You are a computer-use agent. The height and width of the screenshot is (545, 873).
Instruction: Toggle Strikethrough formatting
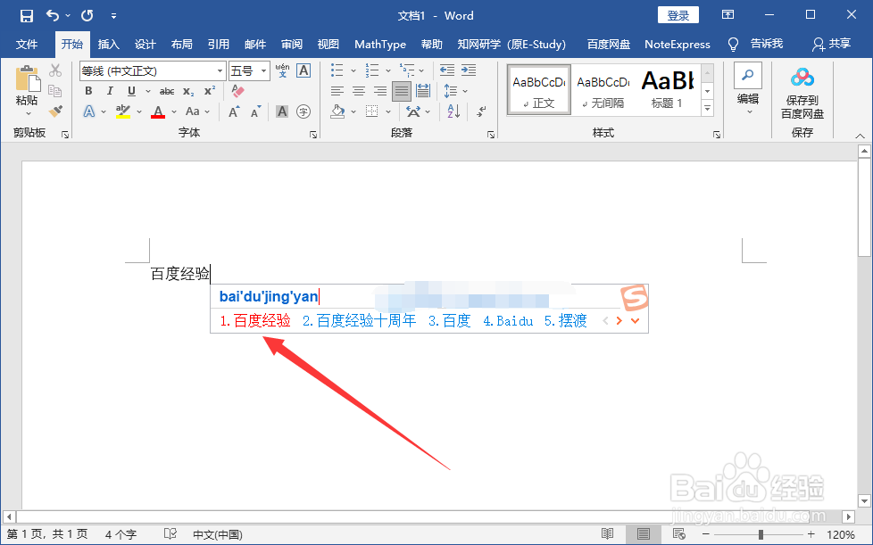click(x=166, y=91)
